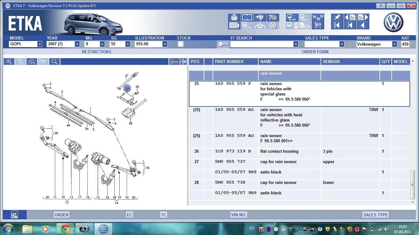Click the taskbar clock 21:07

(402, 227)
